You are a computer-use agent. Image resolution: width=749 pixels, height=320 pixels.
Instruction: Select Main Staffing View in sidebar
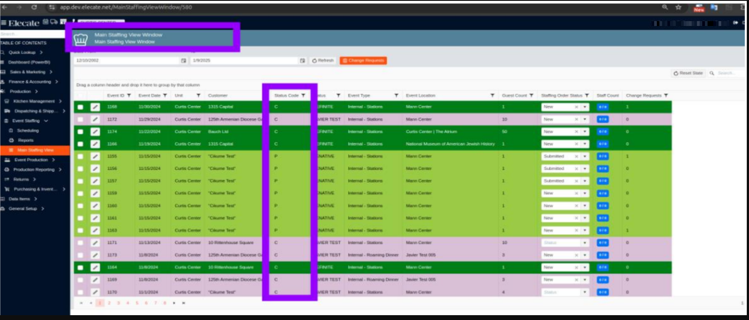click(x=35, y=150)
